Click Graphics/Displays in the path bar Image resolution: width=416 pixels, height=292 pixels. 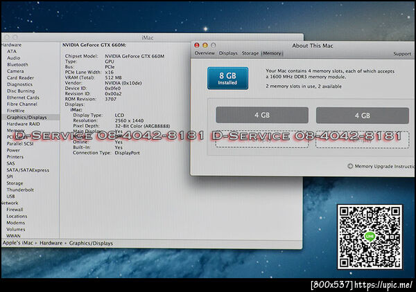pos(91,244)
